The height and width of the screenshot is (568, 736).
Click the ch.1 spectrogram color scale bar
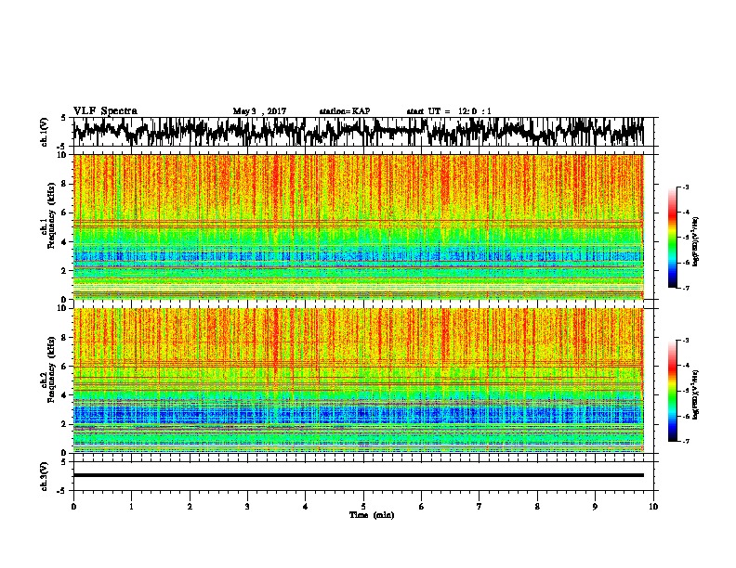(672, 238)
